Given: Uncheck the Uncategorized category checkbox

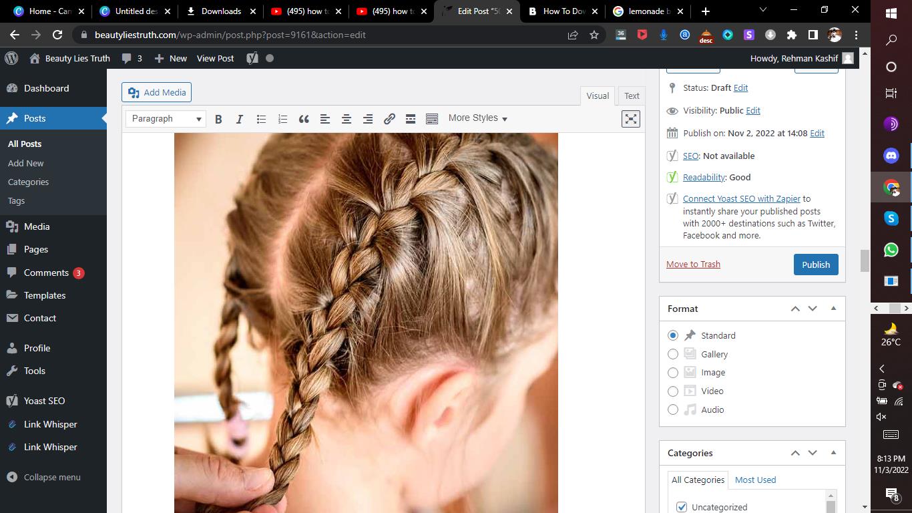Looking at the screenshot, I should (x=682, y=507).
